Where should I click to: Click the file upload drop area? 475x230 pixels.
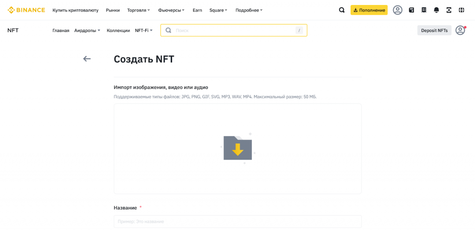point(237,149)
